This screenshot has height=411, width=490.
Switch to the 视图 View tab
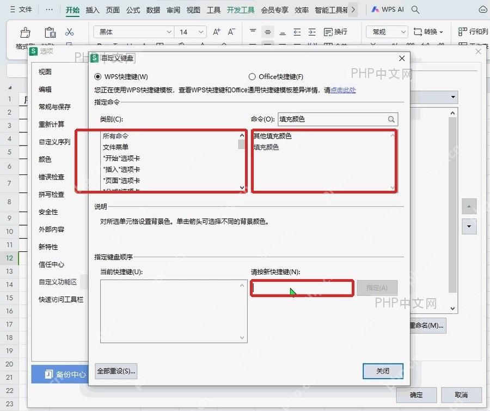coord(193,10)
